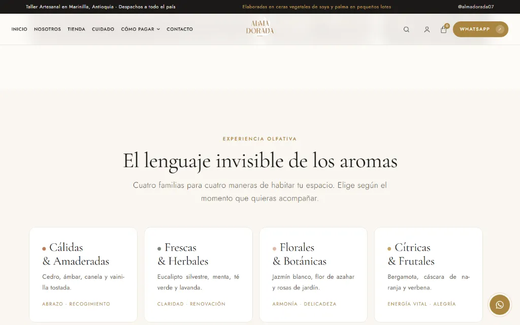Click the Elaboradas en ceras vegetales announcement
Viewport: 520px width, 325px height.
tap(316, 7)
